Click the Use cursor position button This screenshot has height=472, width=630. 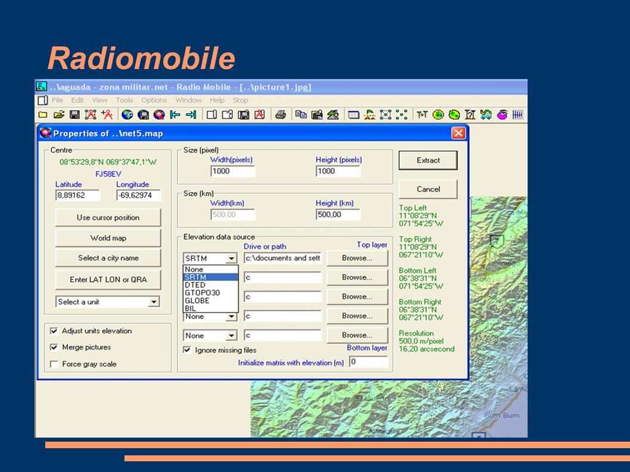click(108, 217)
